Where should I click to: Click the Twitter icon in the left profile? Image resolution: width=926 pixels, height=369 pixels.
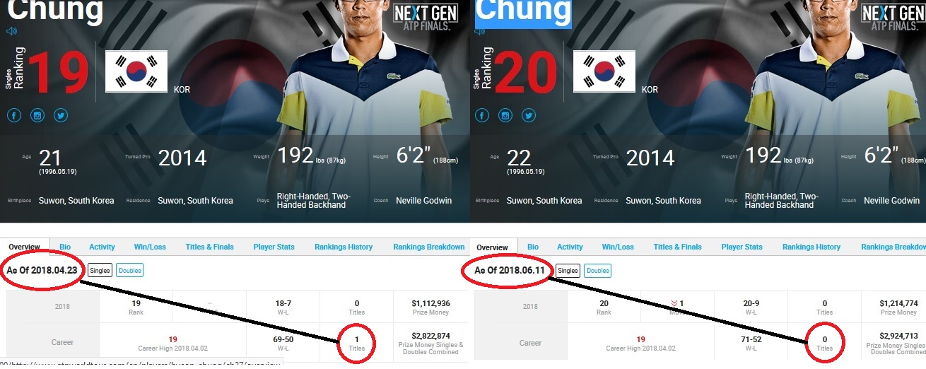61,115
